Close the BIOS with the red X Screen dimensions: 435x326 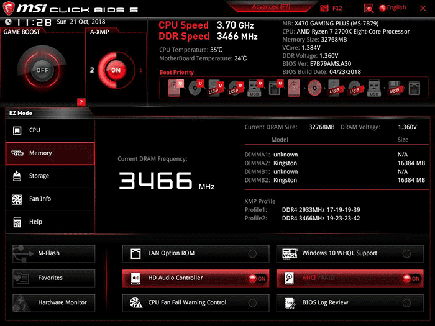[x=423, y=8]
